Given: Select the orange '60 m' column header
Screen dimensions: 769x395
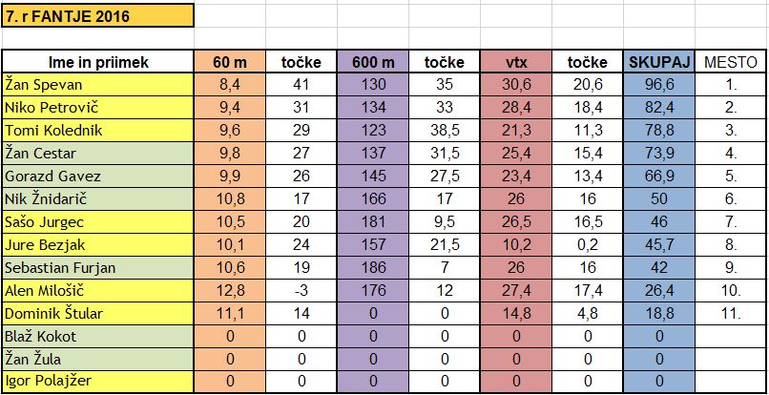Looking at the screenshot, I should coord(230,62).
